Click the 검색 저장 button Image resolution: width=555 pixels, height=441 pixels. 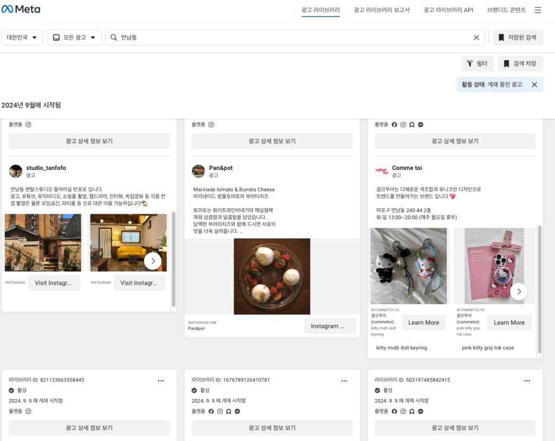(520, 64)
